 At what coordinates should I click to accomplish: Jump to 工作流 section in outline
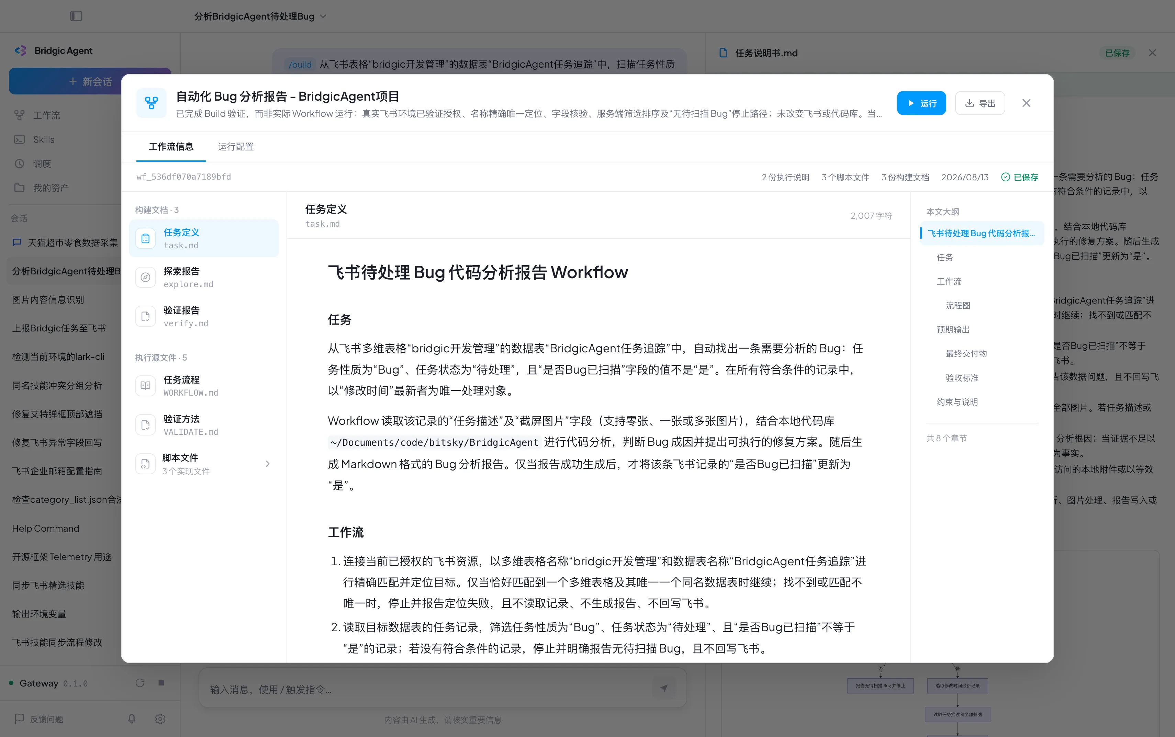click(949, 281)
